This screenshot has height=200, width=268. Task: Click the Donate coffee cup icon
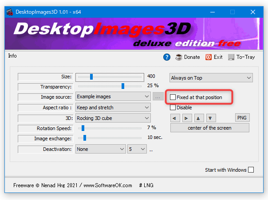tap(179, 57)
